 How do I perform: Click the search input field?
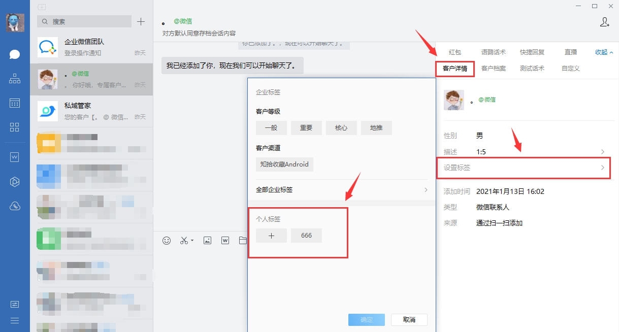click(84, 21)
